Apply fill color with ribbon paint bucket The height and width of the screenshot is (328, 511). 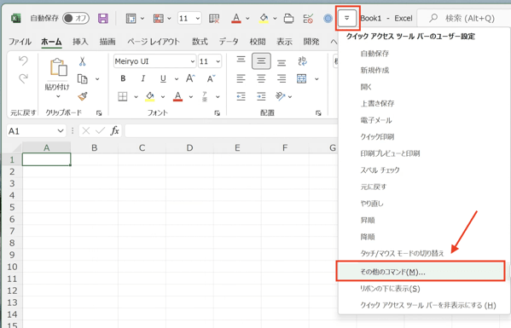[150, 96]
